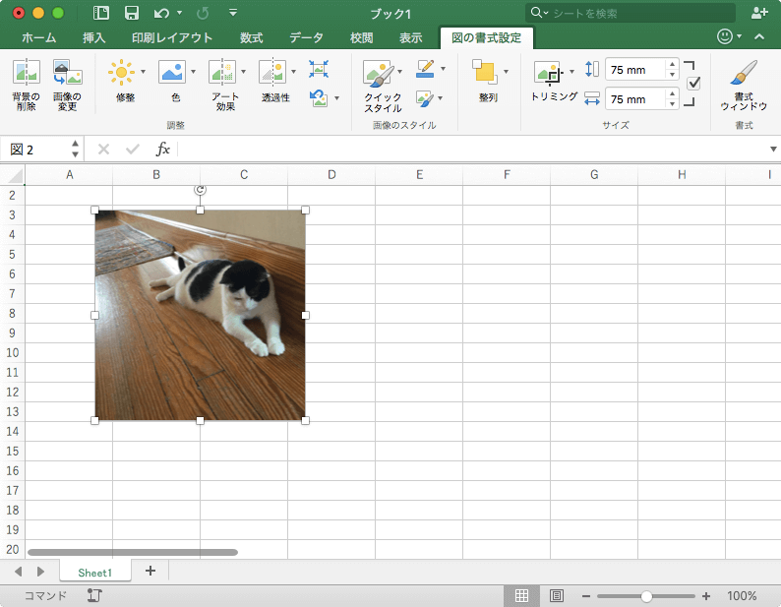The image size is (781, 607).
Task: Click the cancel X in formula bar
Action: (x=103, y=149)
